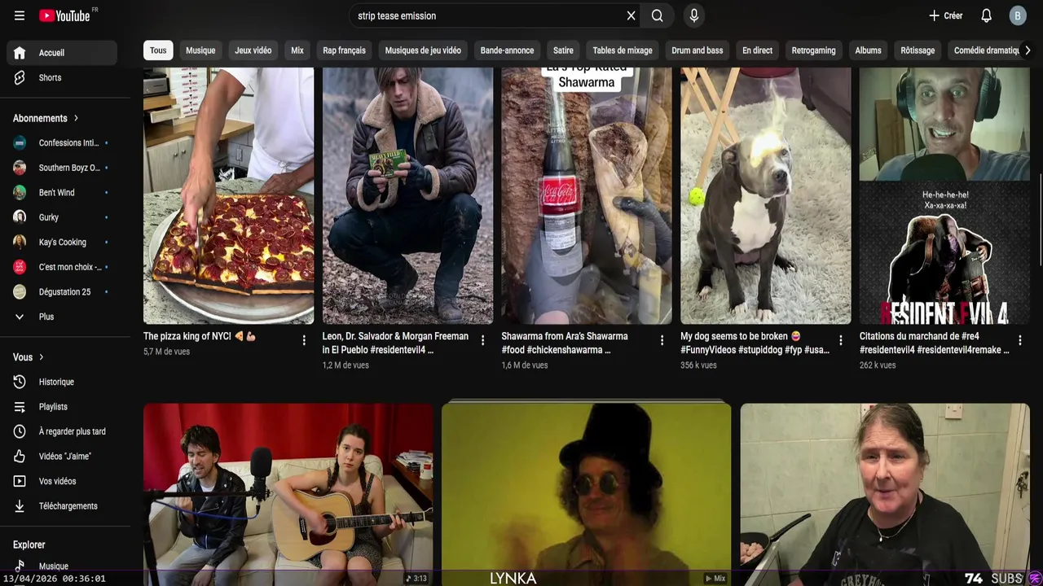
Task: Expand the Vous section
Action: point(29,357)
